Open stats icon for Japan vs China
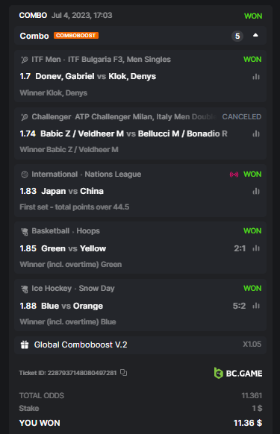The width and height of the screenshot is (280, 434). (256, 191)
